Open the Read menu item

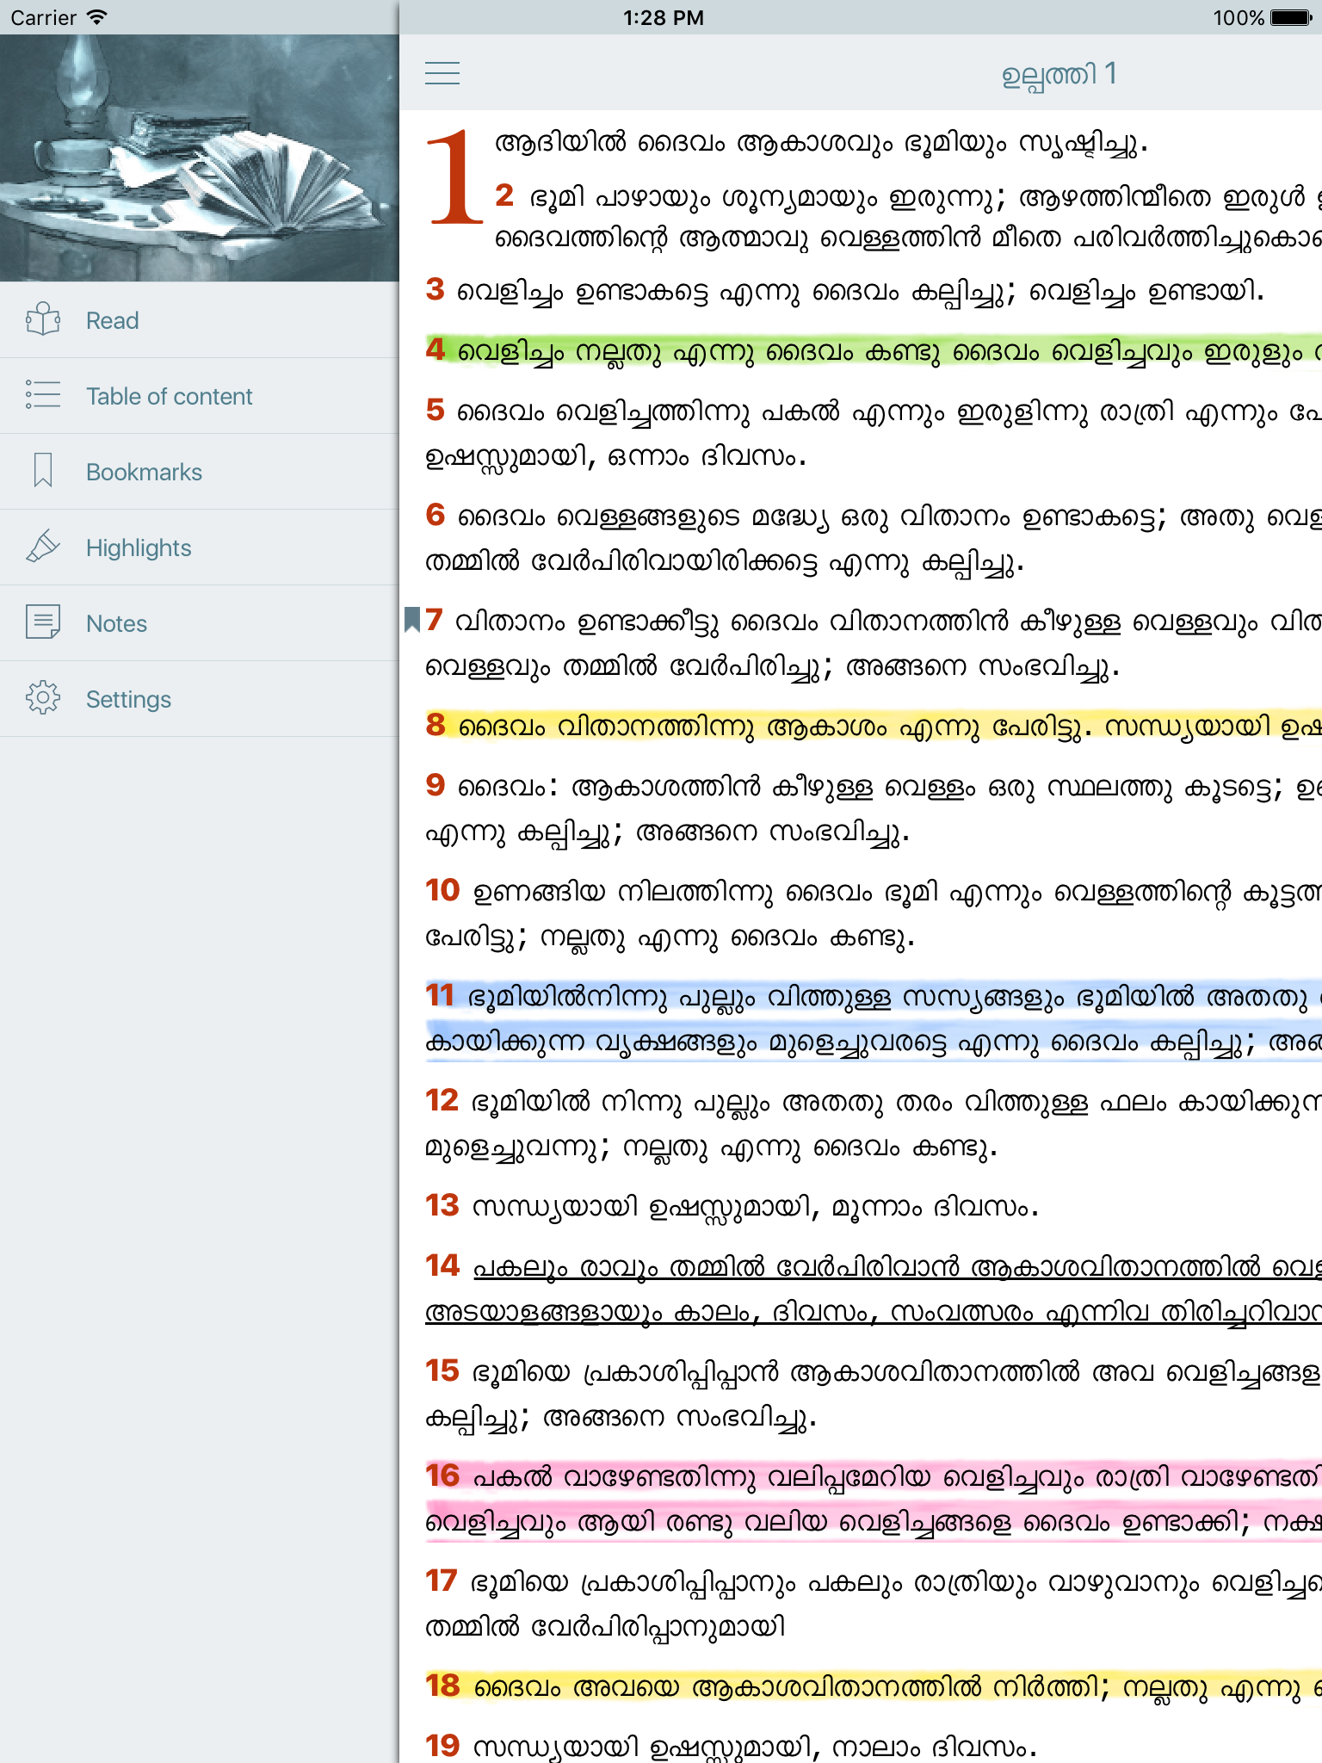pyautogui.click(x=200, y=320)
